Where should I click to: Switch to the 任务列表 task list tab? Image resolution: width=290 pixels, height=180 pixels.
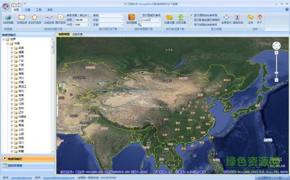[x=77, y=34]
